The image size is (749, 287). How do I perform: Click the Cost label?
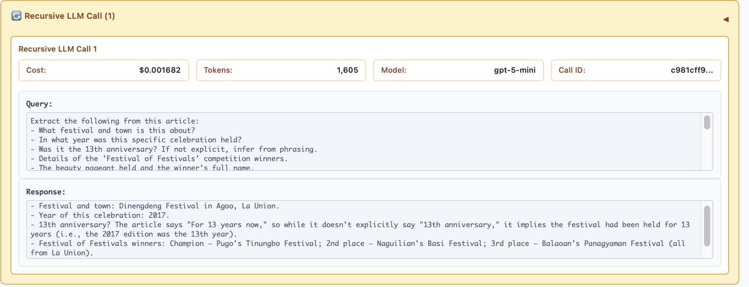coord(36,70)
